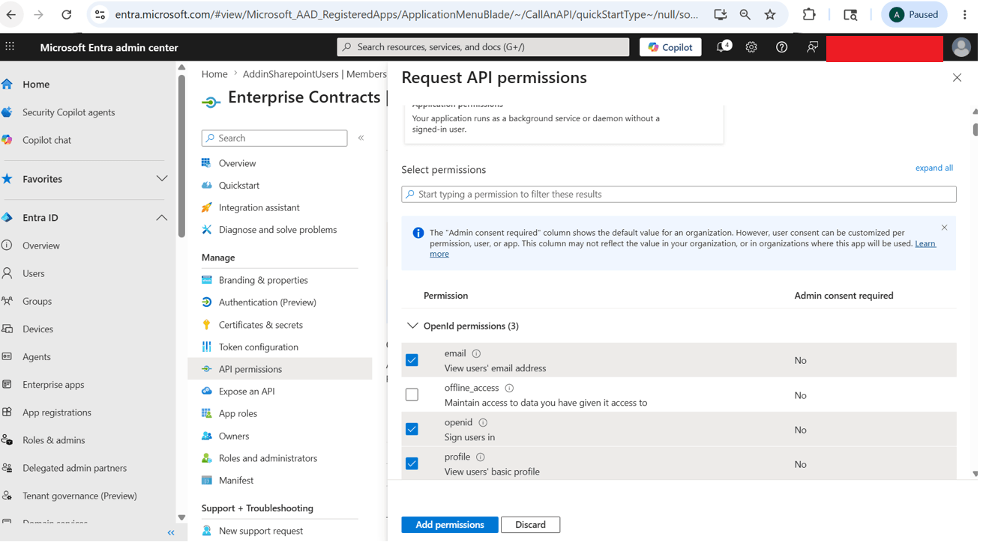Click the Quickstart cloud icon

208,186
